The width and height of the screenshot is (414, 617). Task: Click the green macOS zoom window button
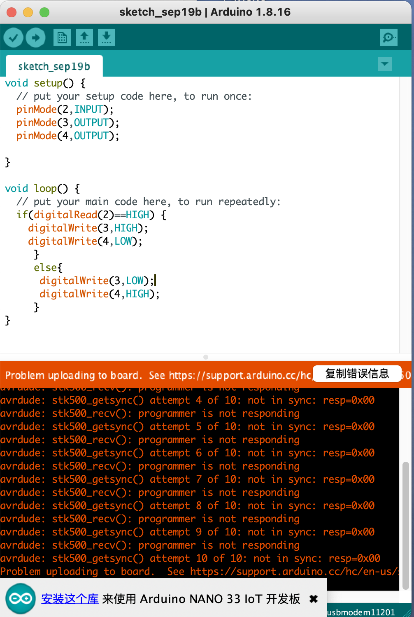tap(44, 12)
